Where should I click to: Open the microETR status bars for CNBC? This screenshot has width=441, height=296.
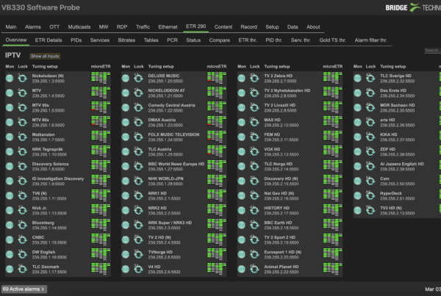pyautogui.click(x=101, y=239)
